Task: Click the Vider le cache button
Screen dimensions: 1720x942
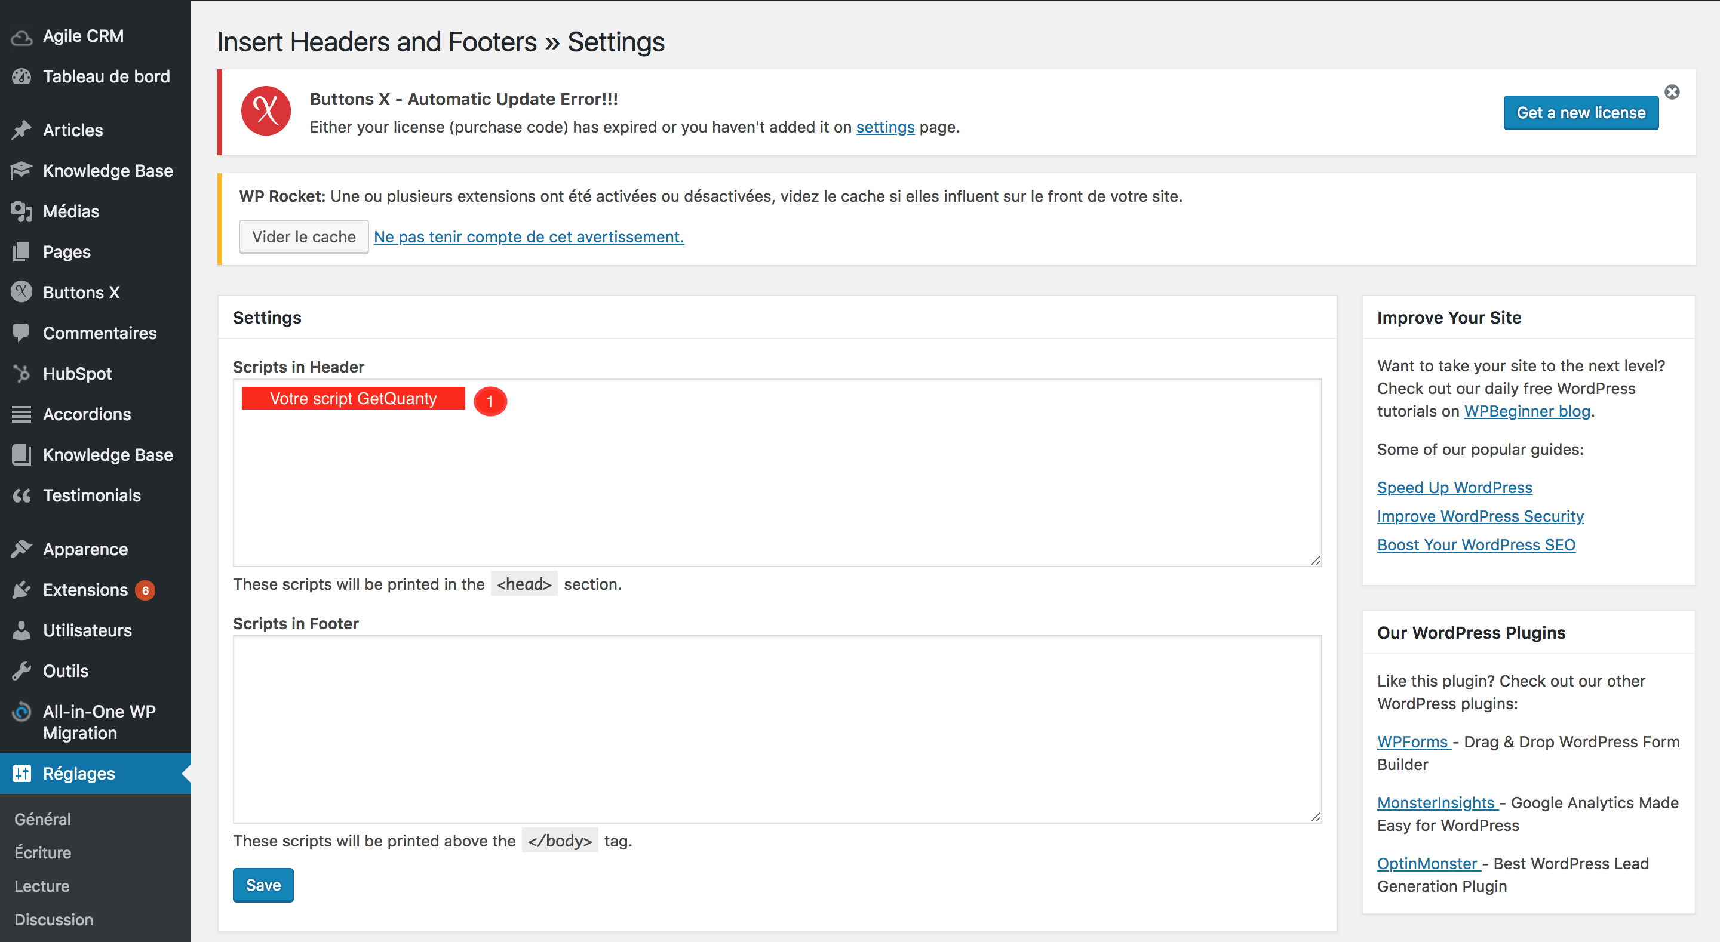Action: (x=304, y=237)
